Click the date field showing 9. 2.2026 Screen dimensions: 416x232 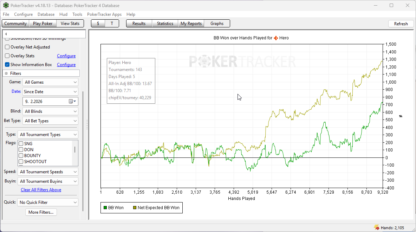tap(46, 101)
